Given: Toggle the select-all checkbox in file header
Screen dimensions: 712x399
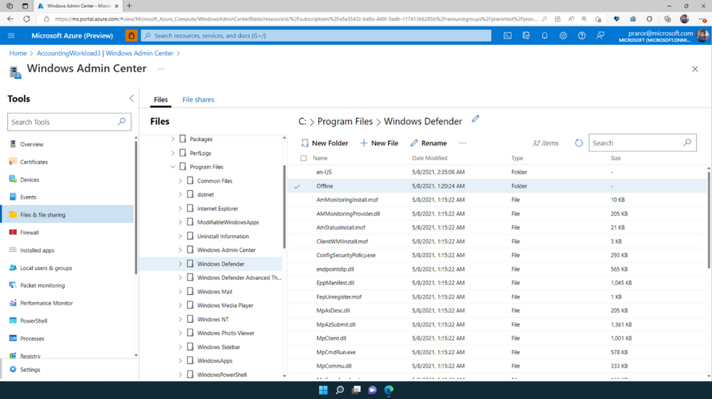Looking at the screenshot, I should tap(304, 158).
